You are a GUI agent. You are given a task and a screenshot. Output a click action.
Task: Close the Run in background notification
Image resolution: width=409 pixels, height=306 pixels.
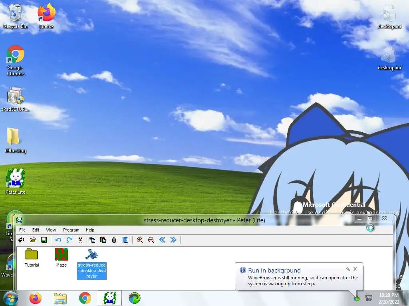click(x=355, y=269)
